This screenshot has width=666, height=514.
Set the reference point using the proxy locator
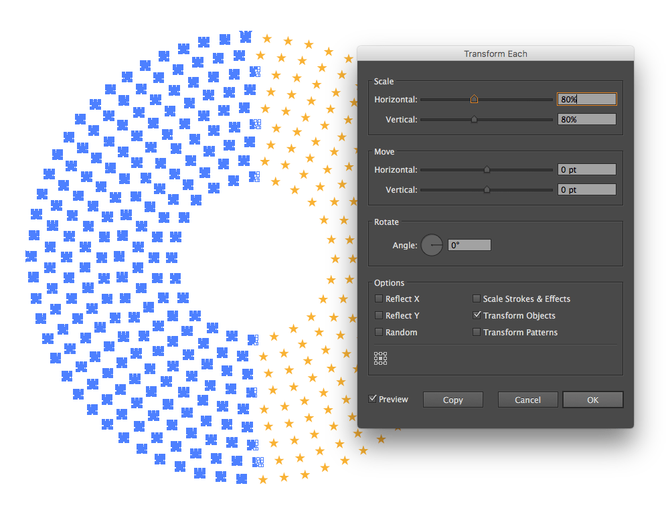[x=380, y=359]
